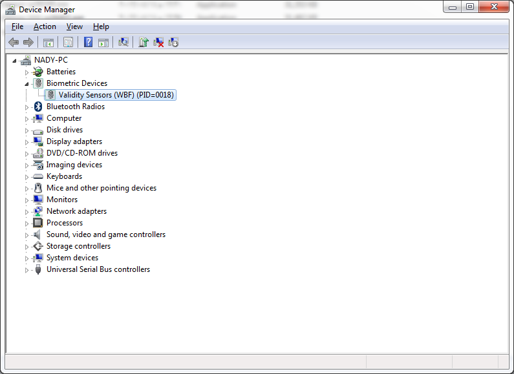This screenshot has height=374, width=514.
Task: Click Scan for hardware changes icon
Action: coord(123,42)
